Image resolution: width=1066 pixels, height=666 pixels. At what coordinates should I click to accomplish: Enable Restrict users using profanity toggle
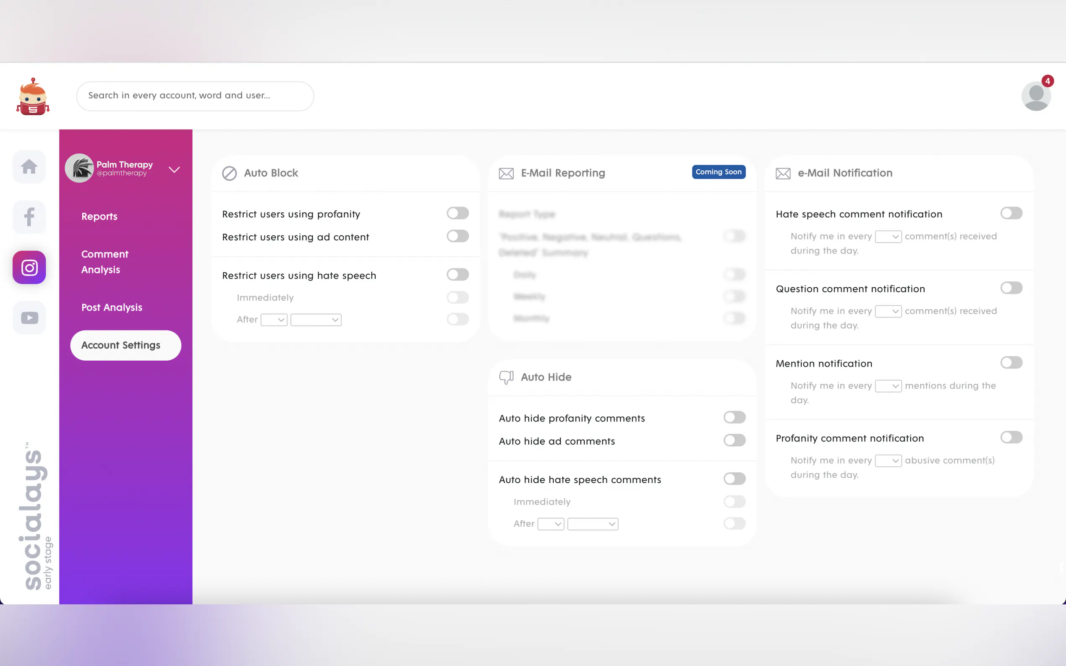457,213
